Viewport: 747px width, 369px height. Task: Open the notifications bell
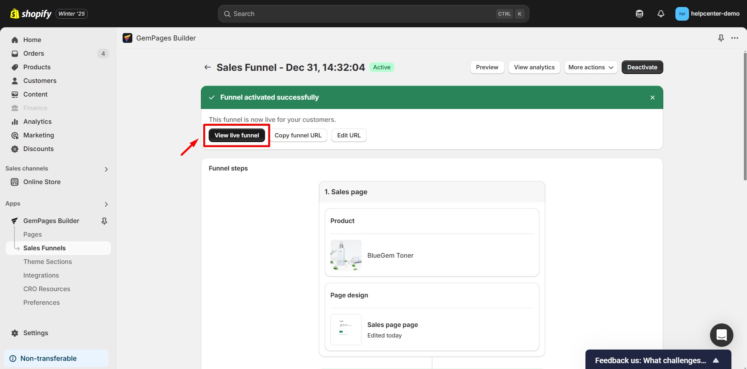click(661, 13)
